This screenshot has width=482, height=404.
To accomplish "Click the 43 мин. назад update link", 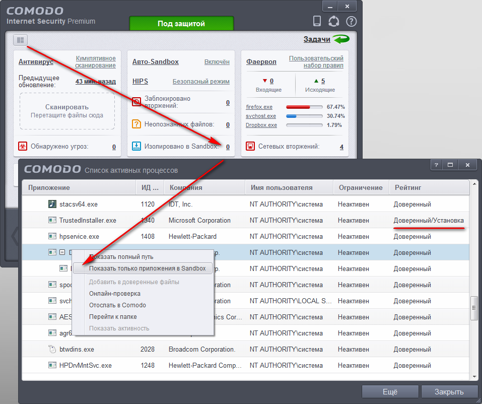I will (x=96, y=82).
